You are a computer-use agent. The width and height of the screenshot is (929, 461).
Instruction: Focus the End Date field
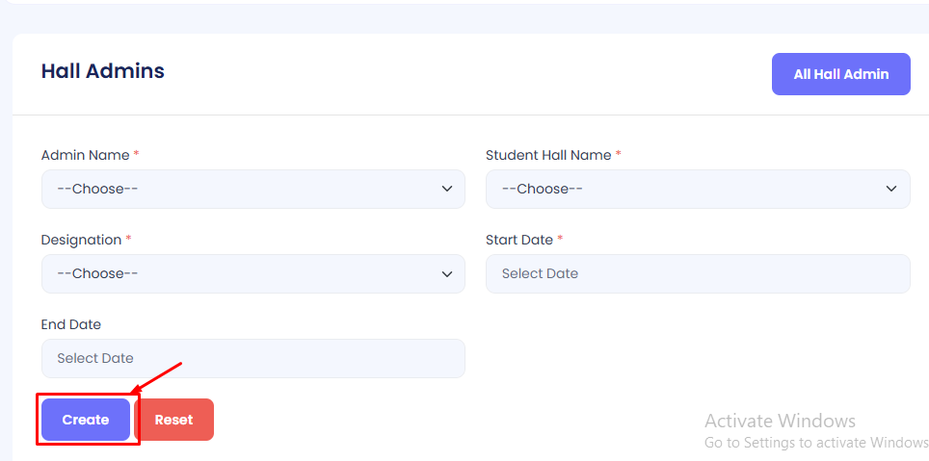pos(252,358)
